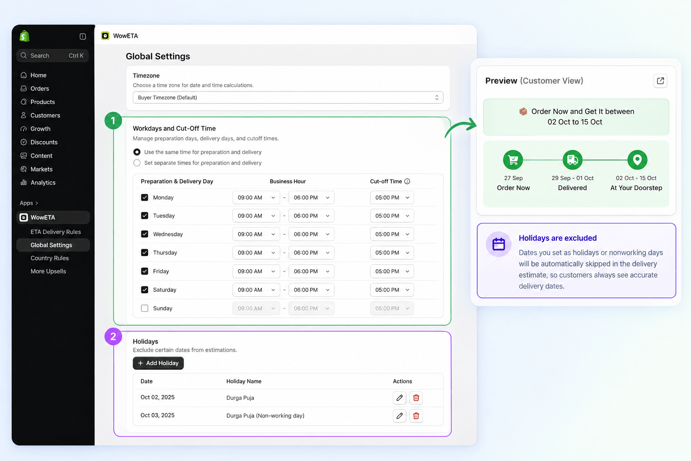
Task: Click the package emoji in preview banner
Action: coord(523,111)
